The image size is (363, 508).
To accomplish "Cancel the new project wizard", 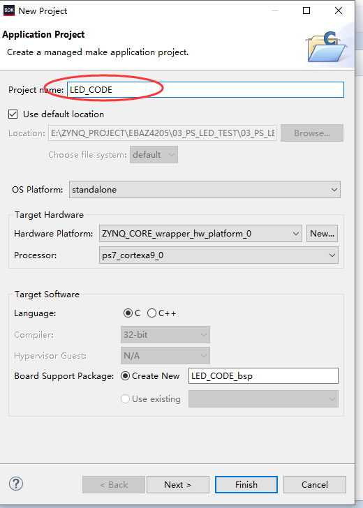I will [314, 485].
